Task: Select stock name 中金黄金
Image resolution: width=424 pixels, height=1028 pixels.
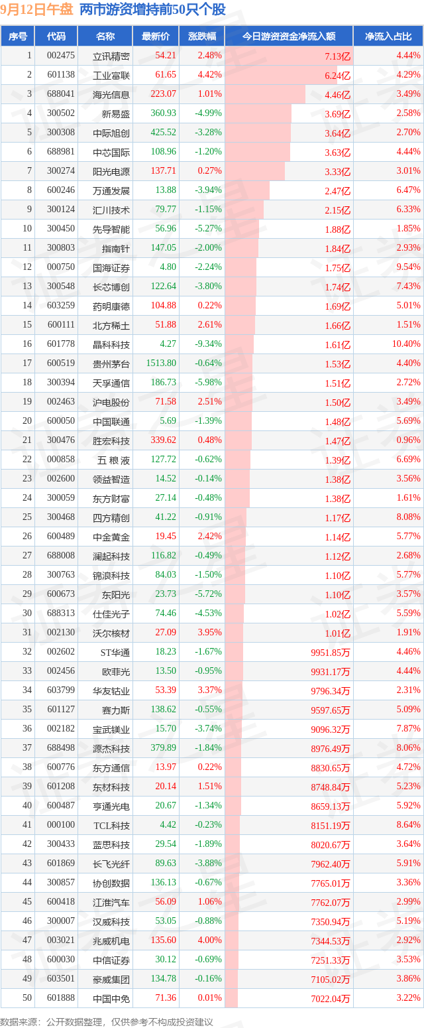Action: point(111,537)
